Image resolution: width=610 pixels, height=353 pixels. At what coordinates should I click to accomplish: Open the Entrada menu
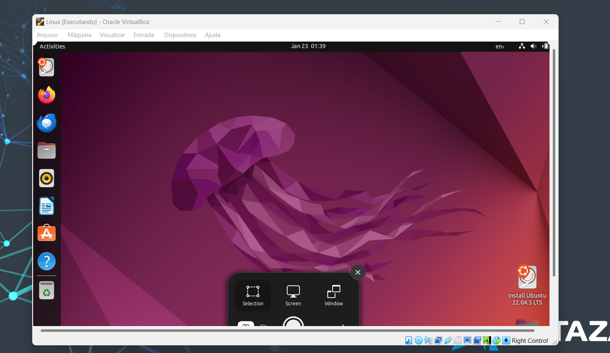point(144,35)
